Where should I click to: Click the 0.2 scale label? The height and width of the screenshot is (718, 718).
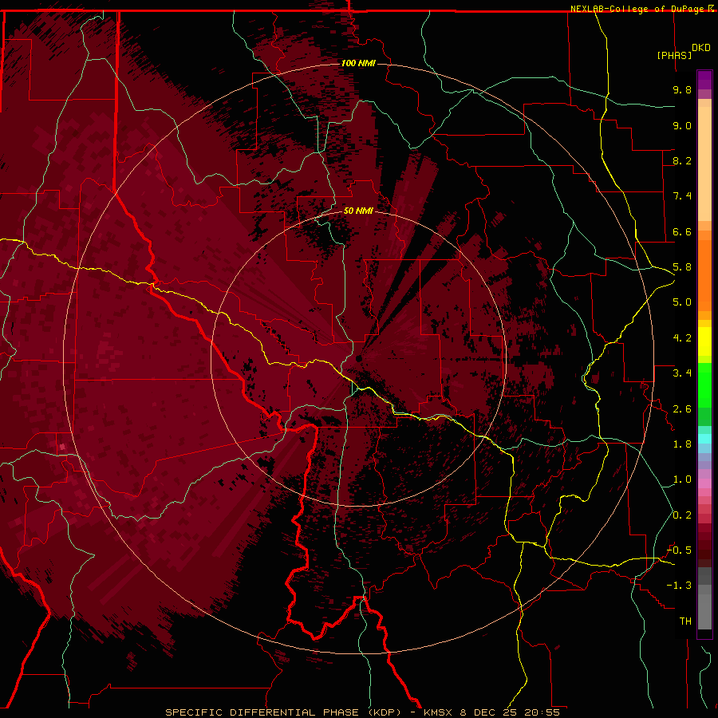682,515
